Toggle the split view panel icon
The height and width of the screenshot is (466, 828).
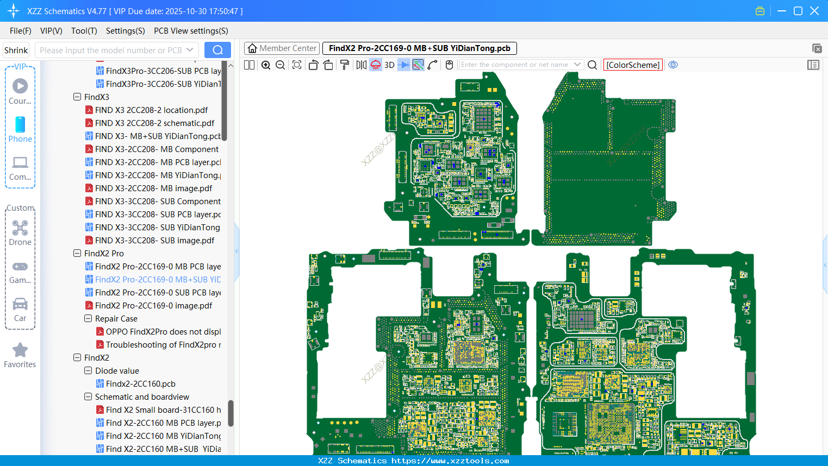coord(250,65)
